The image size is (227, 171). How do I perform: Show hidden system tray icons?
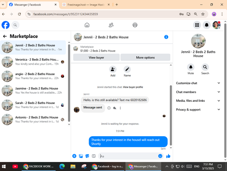(167, 166)
